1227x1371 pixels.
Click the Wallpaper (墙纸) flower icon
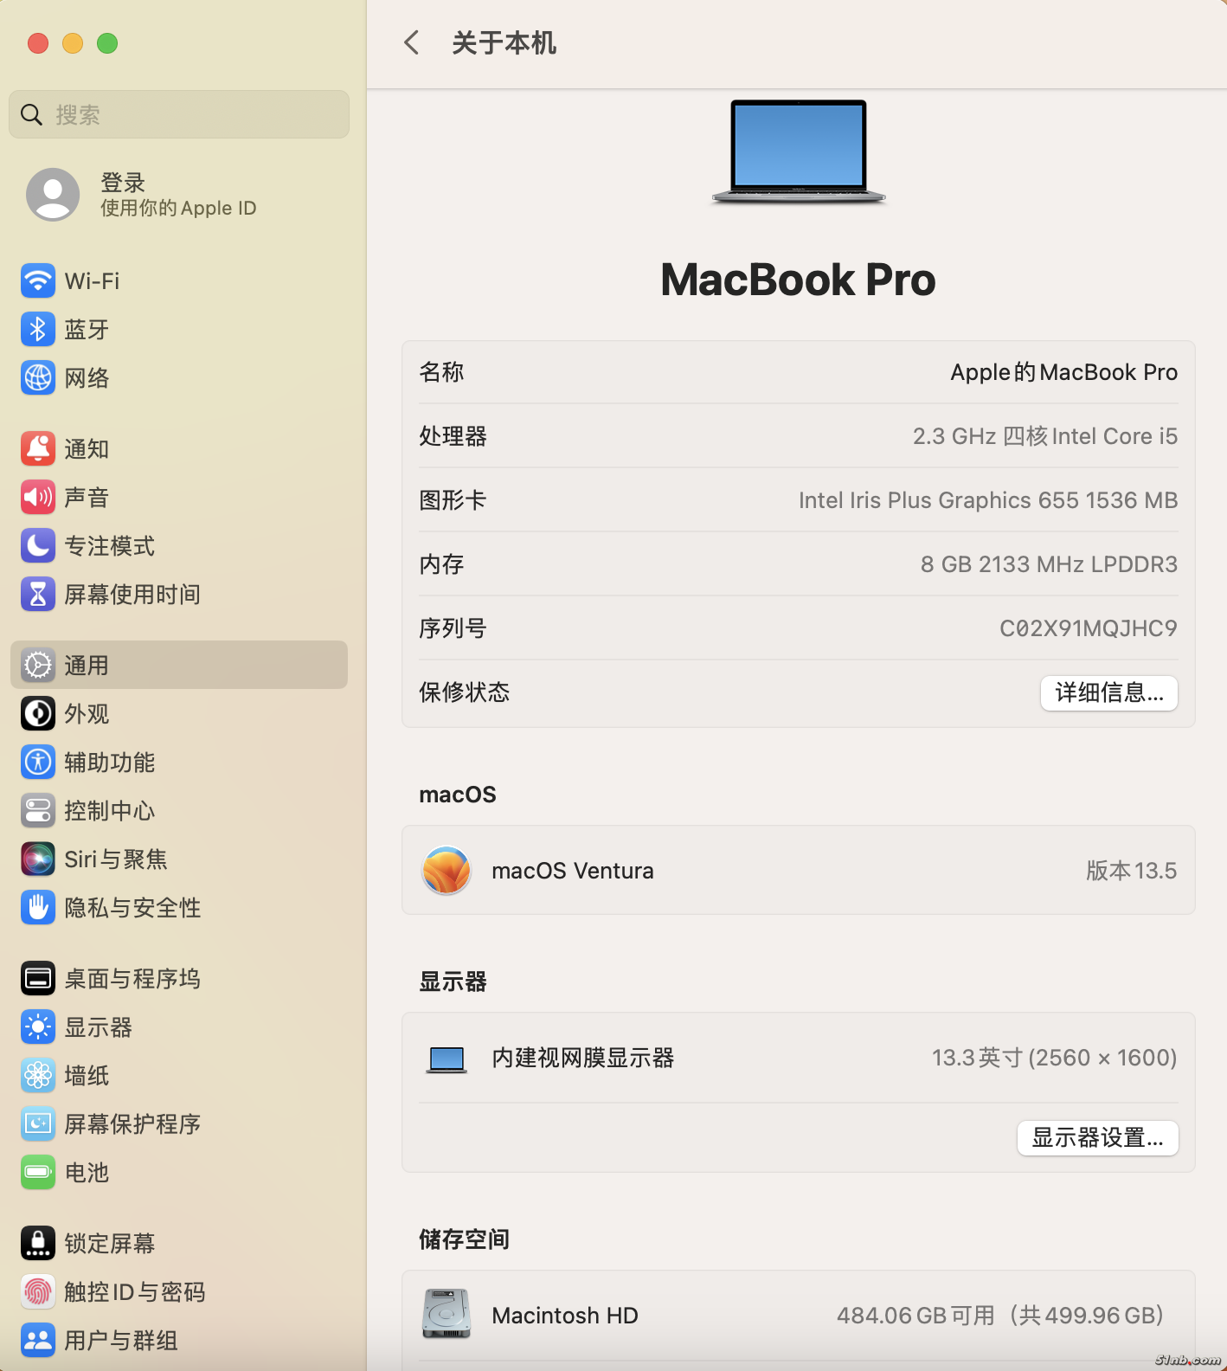click(x=38, y=1076)
